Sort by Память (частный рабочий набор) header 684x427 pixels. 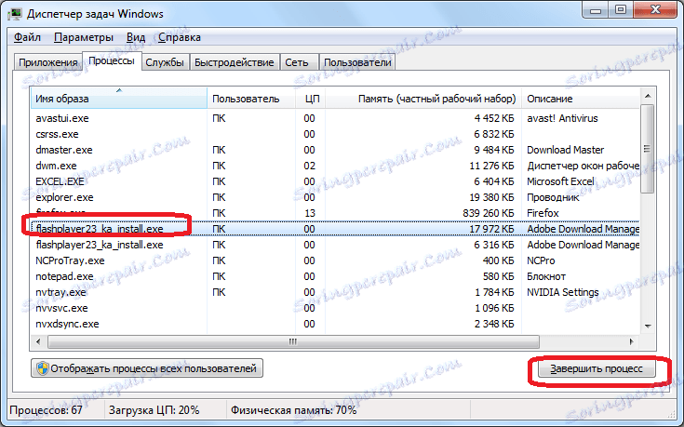423,99
